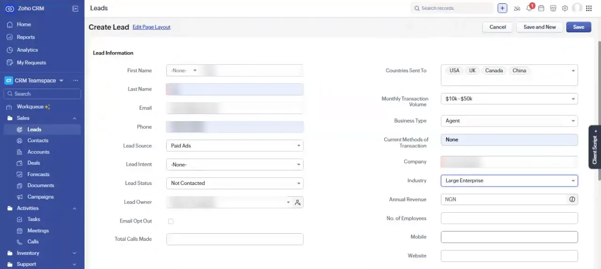The height and width of the screenshot is (269, 601).
Task: Click the Tasks module icon
Action: (x=20, y=219)
